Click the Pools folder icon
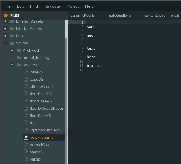Screen dimensions: 181x164 (x=12, y=36)
